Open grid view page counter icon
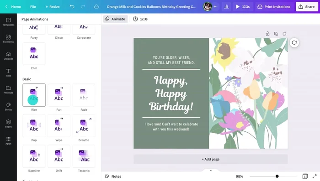The height and width of the screenshot is (181, 320). [305, 176]
